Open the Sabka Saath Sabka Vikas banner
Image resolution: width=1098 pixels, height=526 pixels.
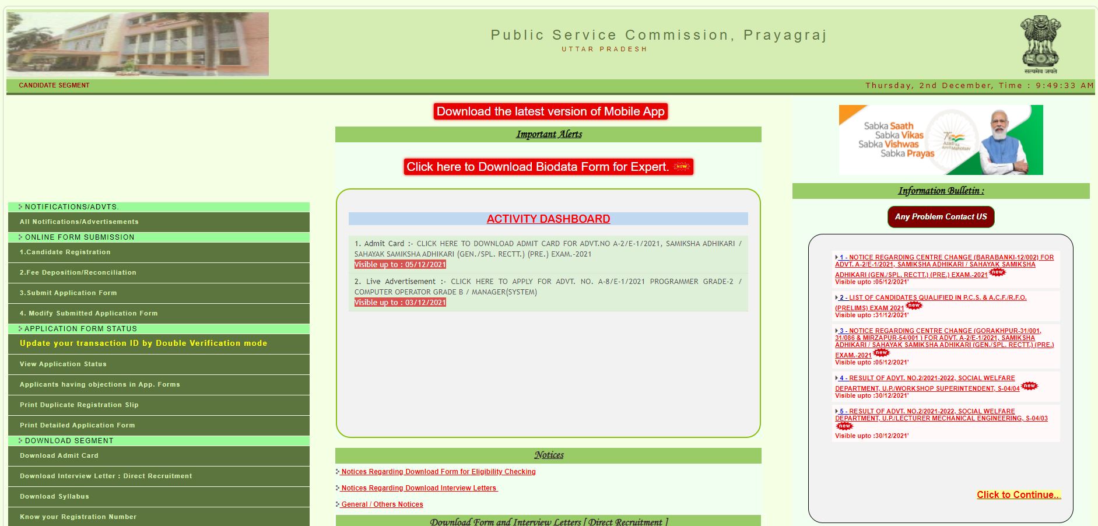tap(941, 140)
